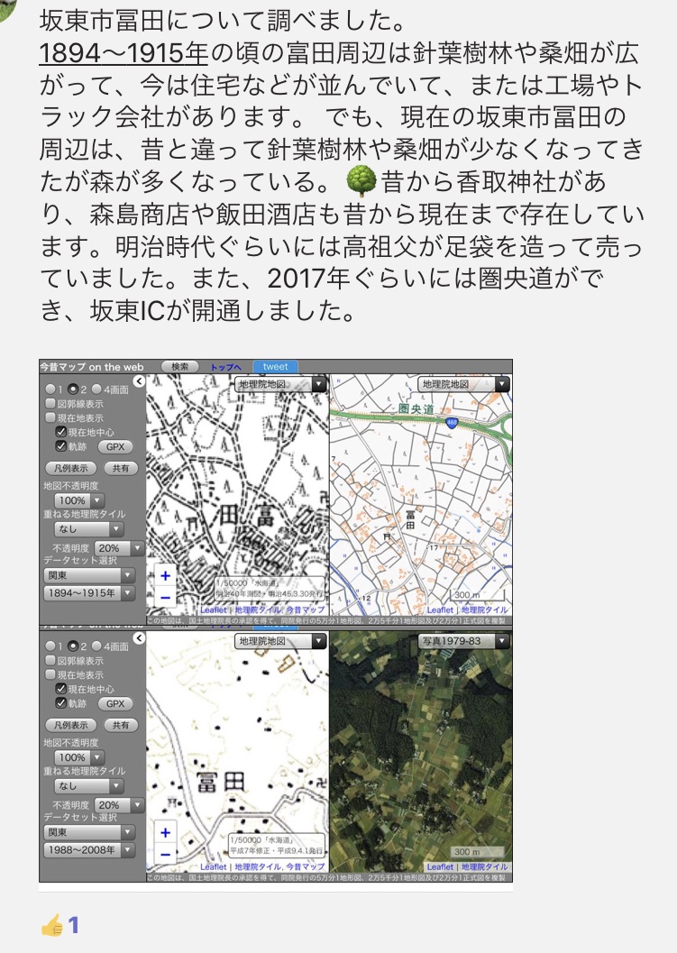Open underlined 1894〜1915年 link in message
The width and height of the screenshot is (677, 953).
[124, 53]
